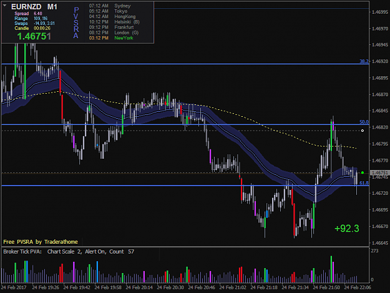This screenshot has width=390, height=293.
Task: Click the Broker Tick PVA indicator label
Action: 22,252
